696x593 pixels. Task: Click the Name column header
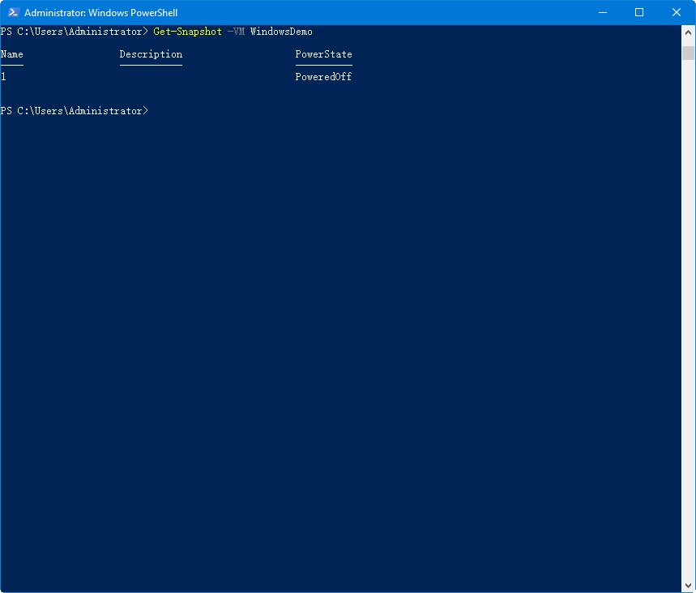(12, 54)
